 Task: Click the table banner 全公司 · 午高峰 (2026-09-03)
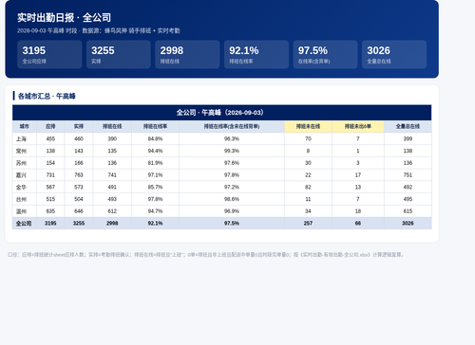[221, 113]
